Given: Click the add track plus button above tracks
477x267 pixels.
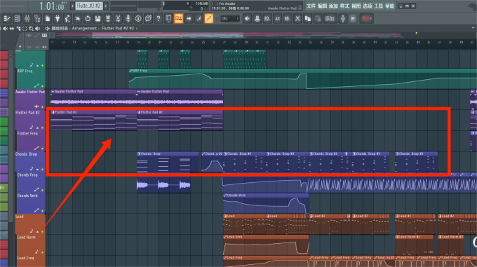Looking at the screenshot, I should coord(20,47).
